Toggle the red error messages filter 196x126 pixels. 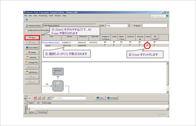[x=35, y=98]
